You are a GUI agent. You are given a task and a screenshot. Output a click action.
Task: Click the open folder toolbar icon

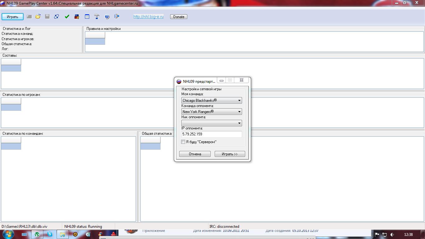coord(38,16)
